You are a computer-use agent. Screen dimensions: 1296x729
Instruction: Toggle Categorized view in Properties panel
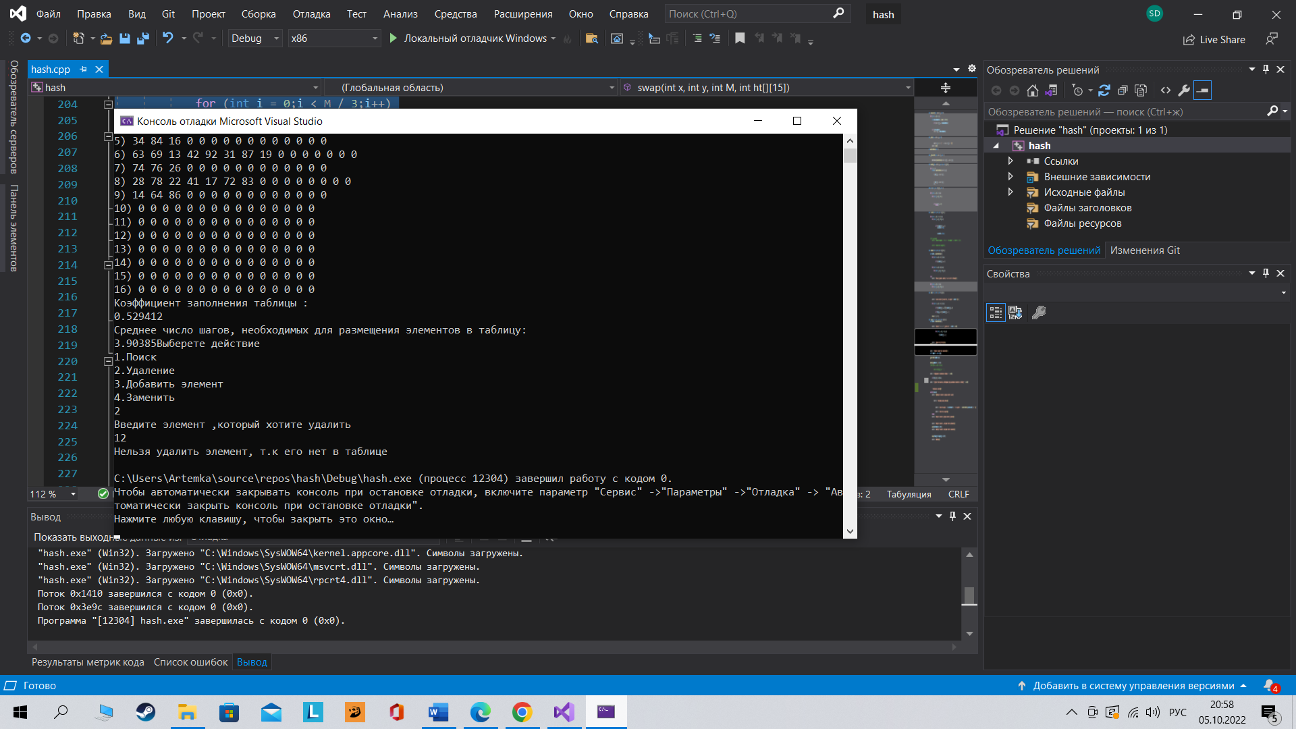996,313
